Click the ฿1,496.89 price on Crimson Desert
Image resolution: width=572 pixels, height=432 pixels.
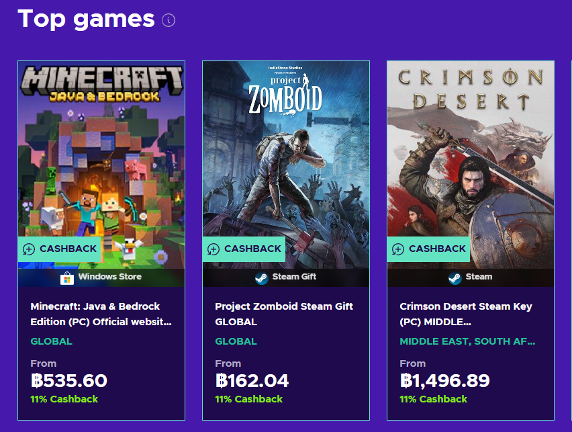click(x=444, y=381)
